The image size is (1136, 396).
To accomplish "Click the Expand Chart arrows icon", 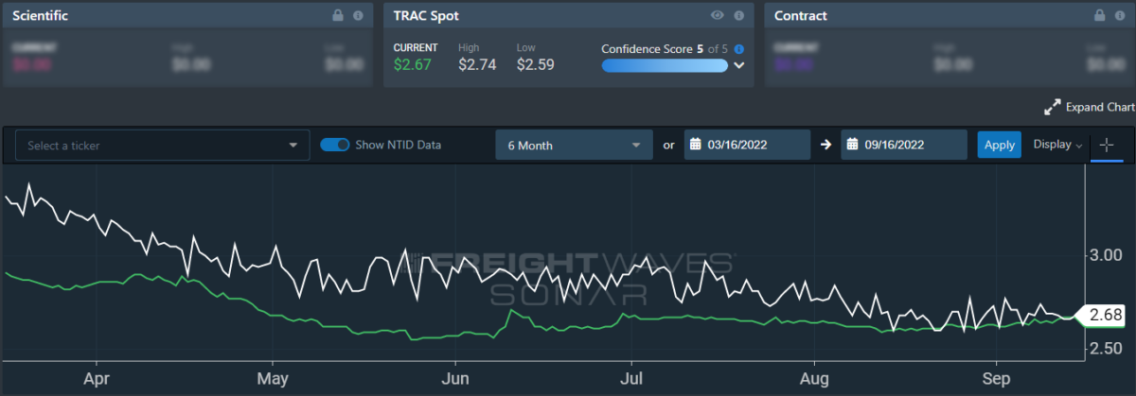I will pyautogui.click(x=1052, y=107).
